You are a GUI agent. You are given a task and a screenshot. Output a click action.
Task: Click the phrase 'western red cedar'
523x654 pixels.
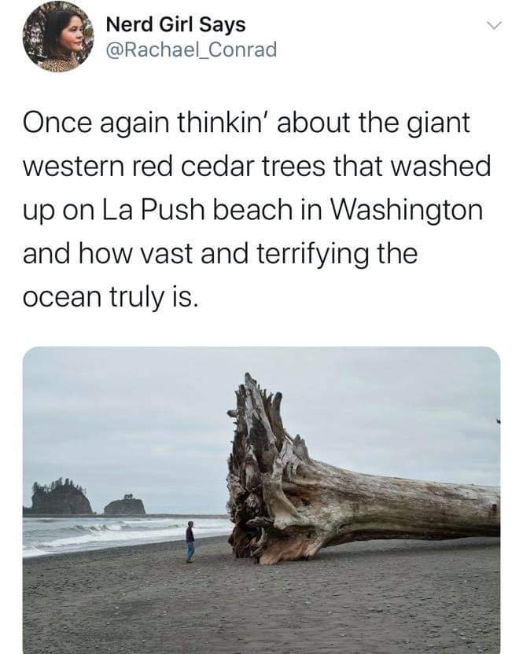point(138,166)
